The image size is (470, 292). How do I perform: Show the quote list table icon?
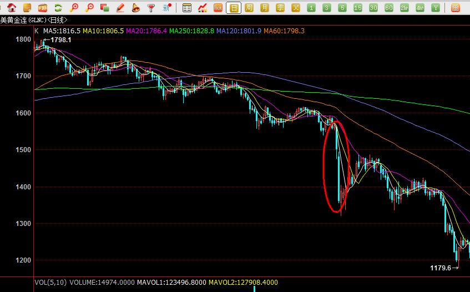point(187,8)
